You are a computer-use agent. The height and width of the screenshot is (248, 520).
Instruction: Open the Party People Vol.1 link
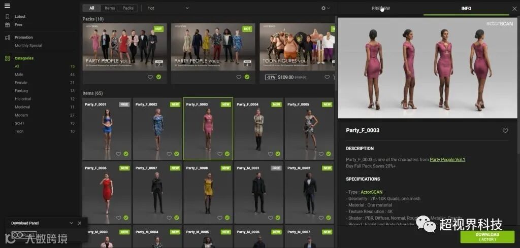click(x=447, y=160)
